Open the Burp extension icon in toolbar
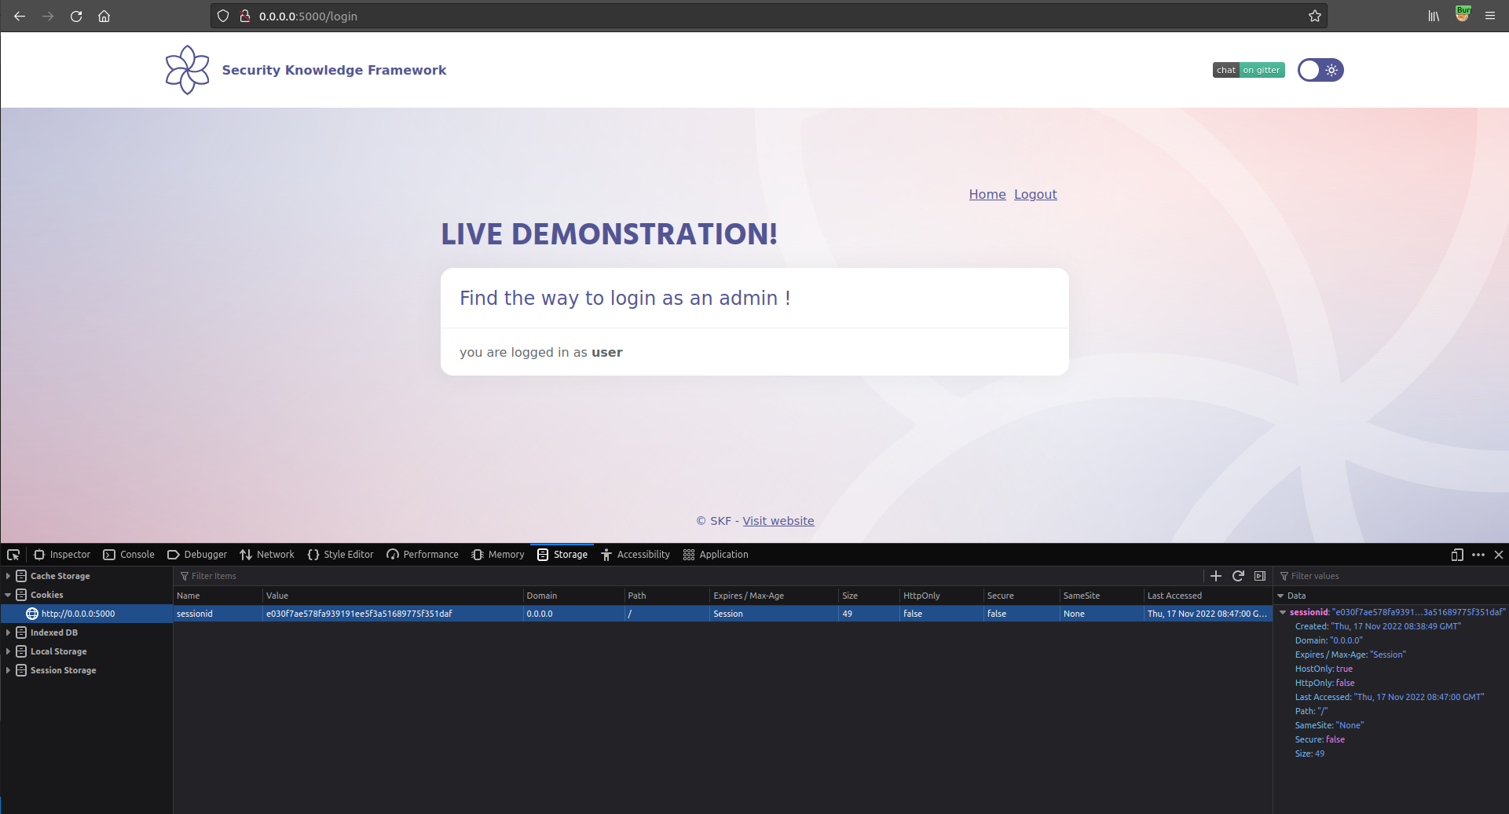The height and width of the screenshot is (814, 1509). coord(1463,14)
